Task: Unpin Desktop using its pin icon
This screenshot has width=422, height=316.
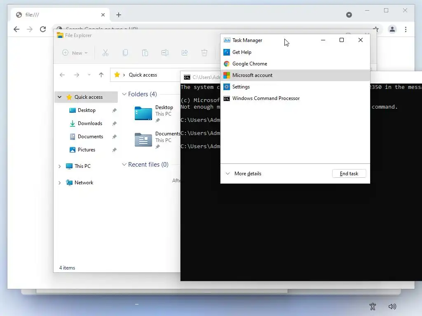Action: pyautogui.click(x=115, y=110)
